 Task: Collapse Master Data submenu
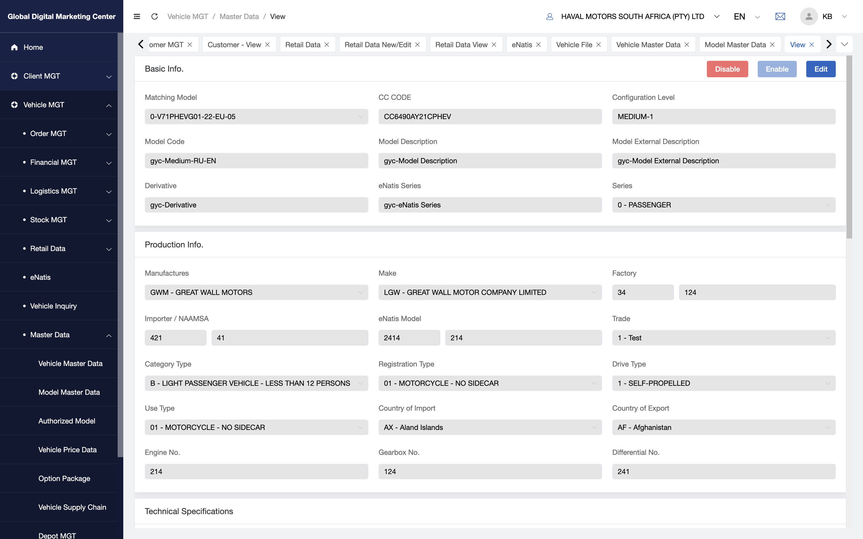[109, 335]
